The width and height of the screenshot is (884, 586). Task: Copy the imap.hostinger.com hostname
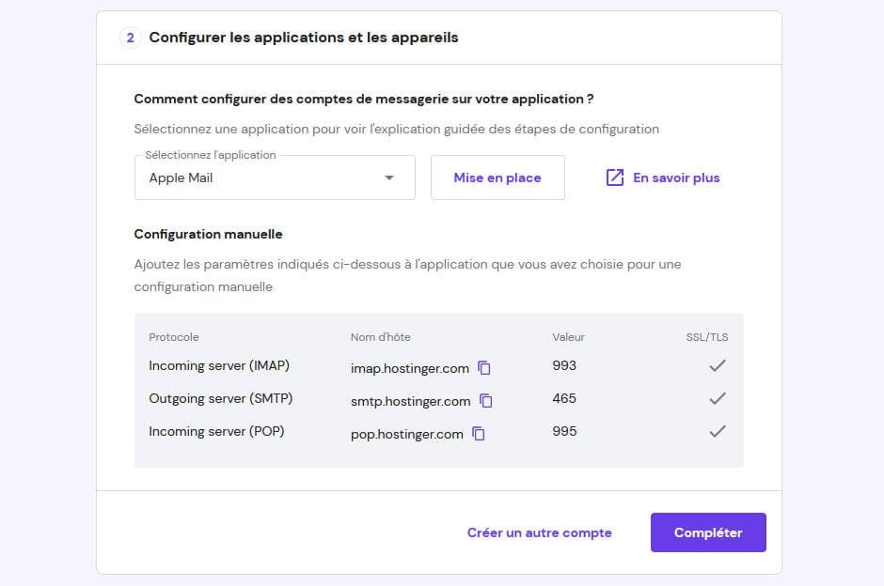pos(483,367)
